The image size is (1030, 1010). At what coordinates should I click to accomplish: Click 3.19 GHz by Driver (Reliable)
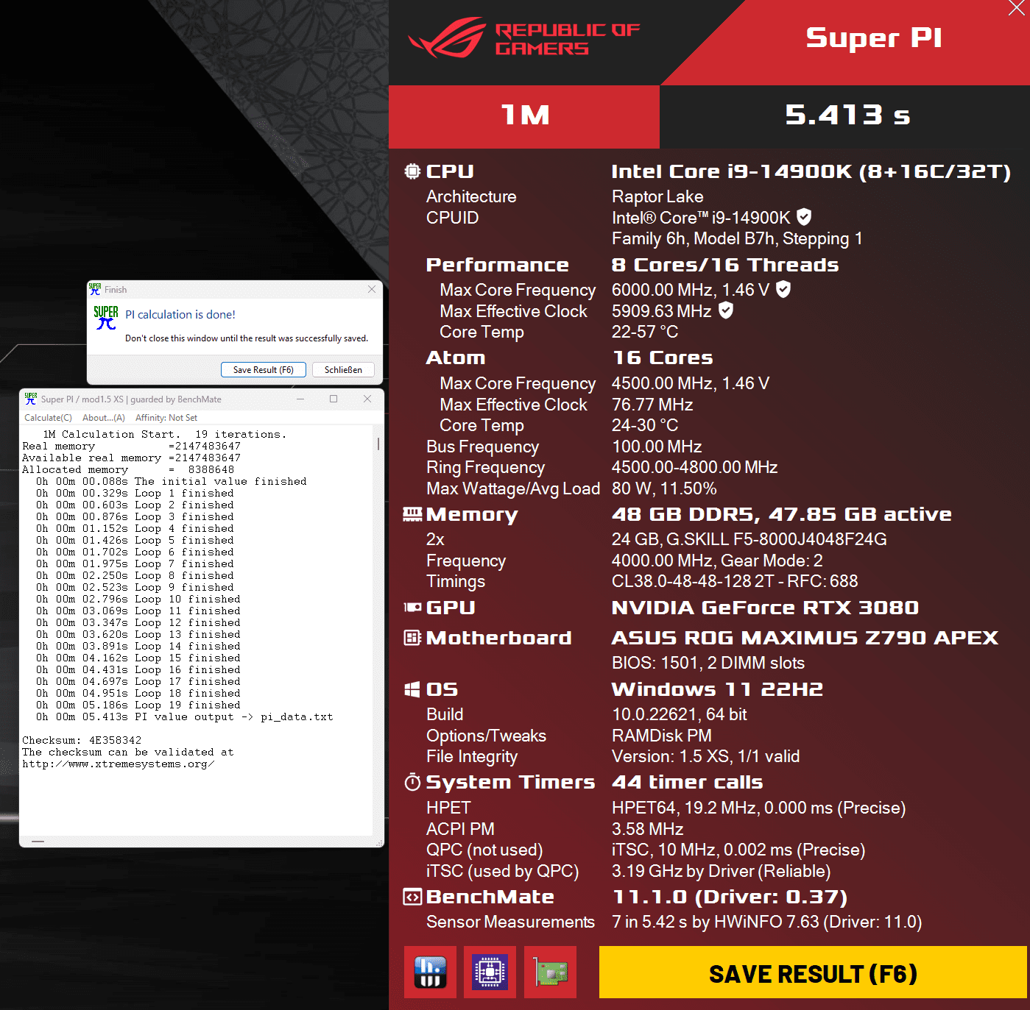click(721, 871)
